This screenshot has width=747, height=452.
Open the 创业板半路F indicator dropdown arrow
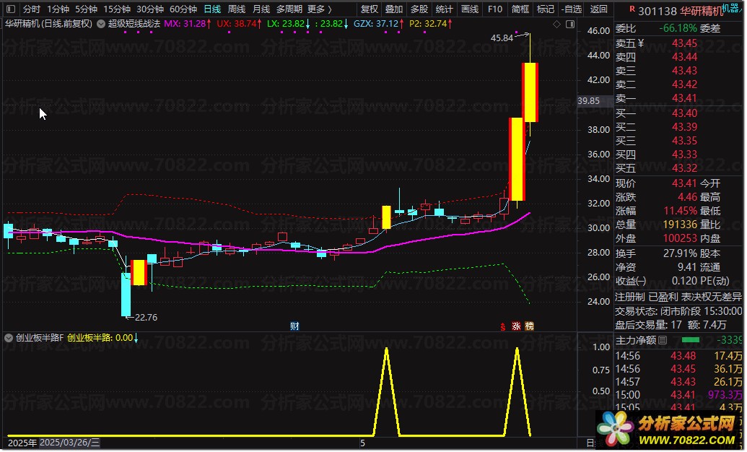pyautogui.click(x=9, y=338)
